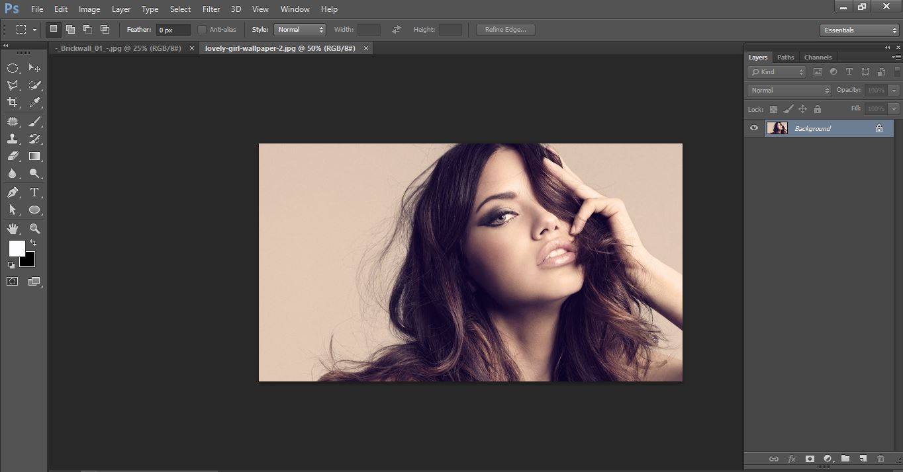Viewport: 903px width, 472px height.
Task: Toggle lock transparent pixels on Background layer
Action: pyautogui.click(x=773, y=109)
